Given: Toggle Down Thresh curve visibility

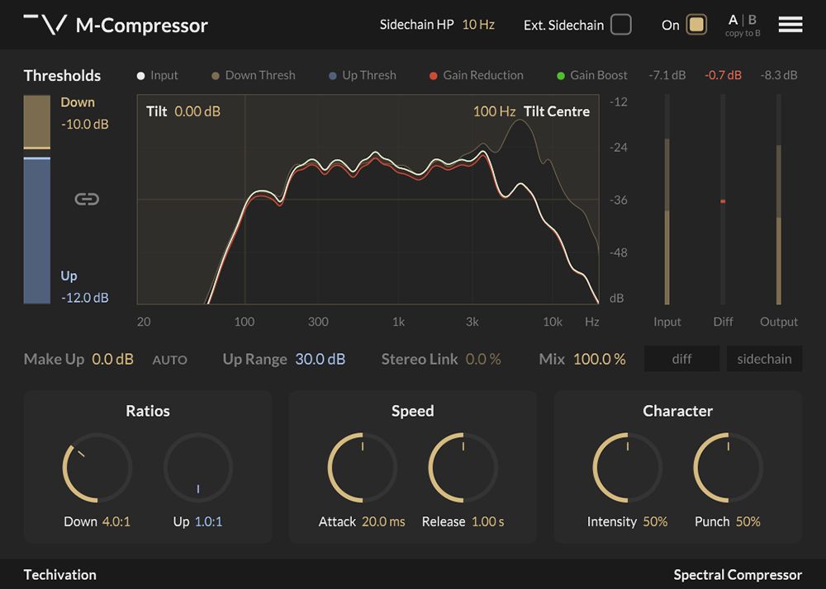Looking at the screenshot, I should coord(216,76).
